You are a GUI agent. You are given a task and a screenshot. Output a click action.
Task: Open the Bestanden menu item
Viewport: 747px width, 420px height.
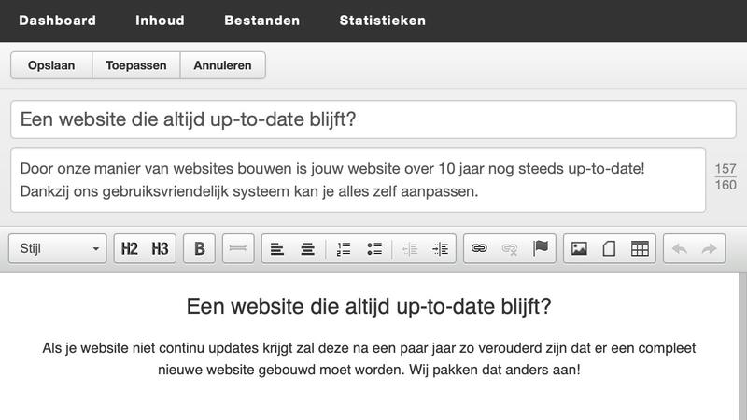click(x=262, y=21)
